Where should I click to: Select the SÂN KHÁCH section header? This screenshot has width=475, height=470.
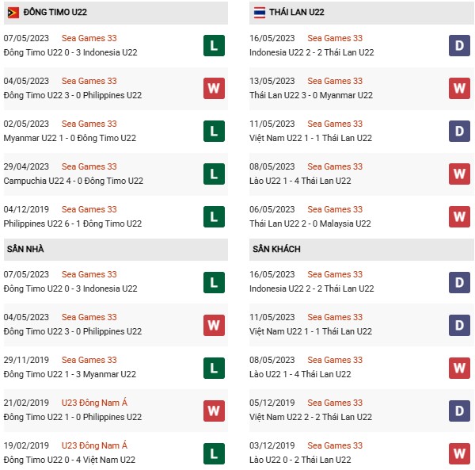[276, 249]
